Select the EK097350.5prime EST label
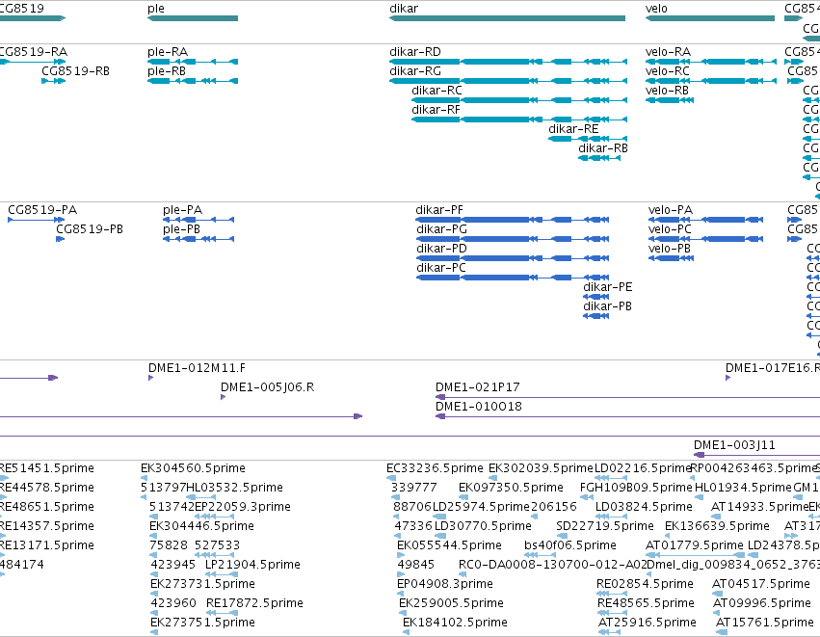The height and width of the screenshot is (637, 820). pos(511,488)
